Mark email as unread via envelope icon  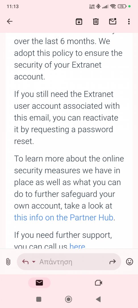pyautogui.click(x=113, y=21)
